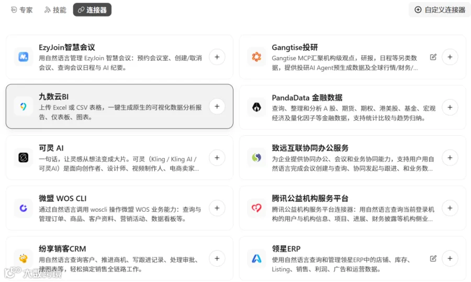The height and width of the screenshot is (282, 471).
Task: Add the Gangtise投研 connector via plus icon
Action: pos(450,57)
